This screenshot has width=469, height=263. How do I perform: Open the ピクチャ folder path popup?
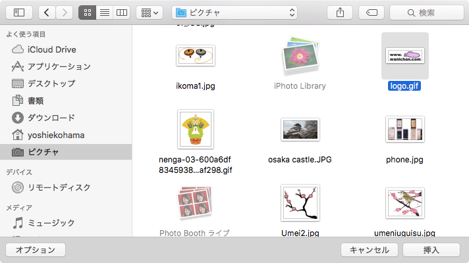coord(234,12)
